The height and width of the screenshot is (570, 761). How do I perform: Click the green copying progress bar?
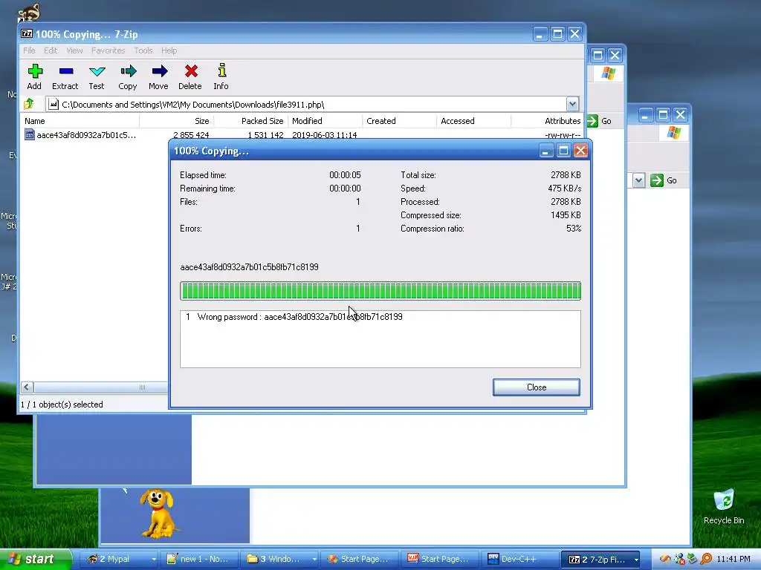(x=380, y=291)
